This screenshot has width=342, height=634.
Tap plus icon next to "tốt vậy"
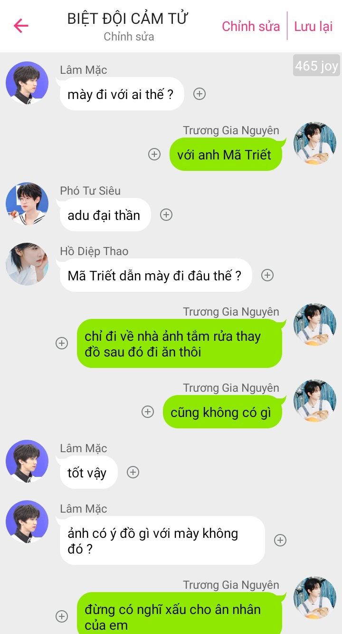133,472
